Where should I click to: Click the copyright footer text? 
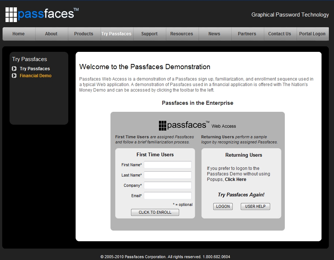pos(165,257)
